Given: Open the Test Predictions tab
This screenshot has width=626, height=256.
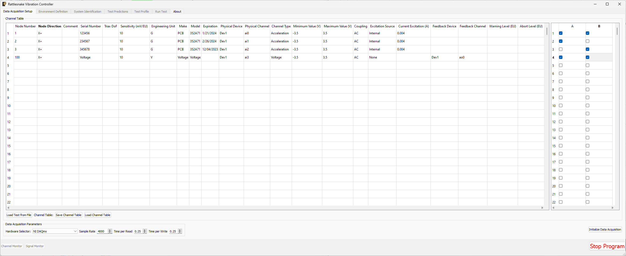Looking at the screenshot, I should [x=118, y=12].
